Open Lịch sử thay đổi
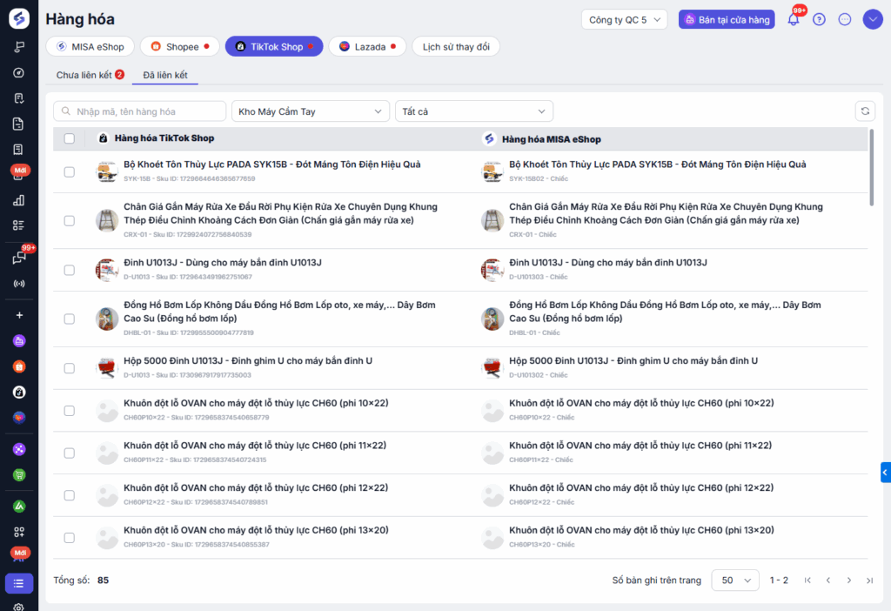Viewport: 891px width, 611px height. point(456,47)
